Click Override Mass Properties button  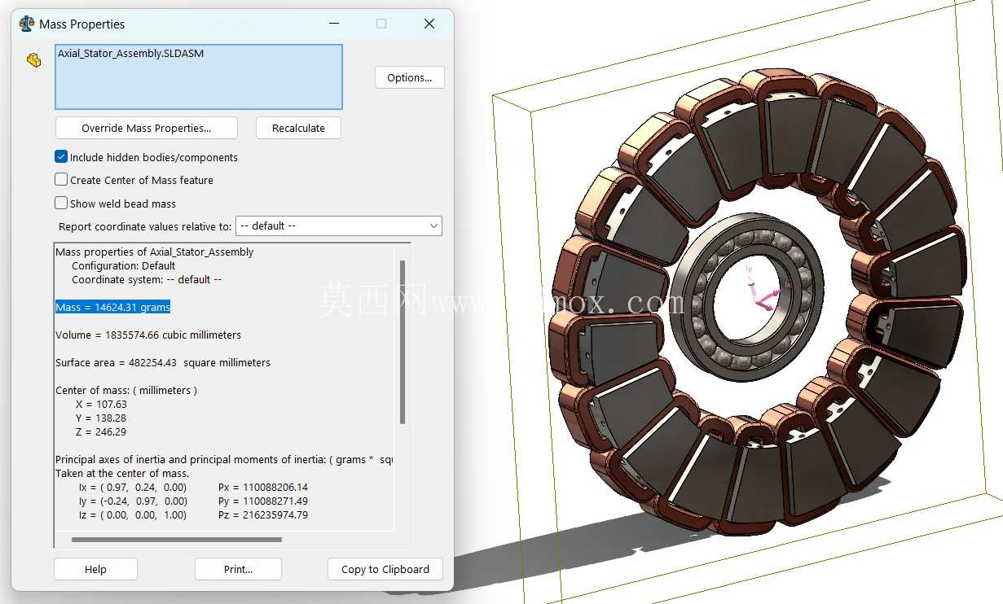(147, 128)
